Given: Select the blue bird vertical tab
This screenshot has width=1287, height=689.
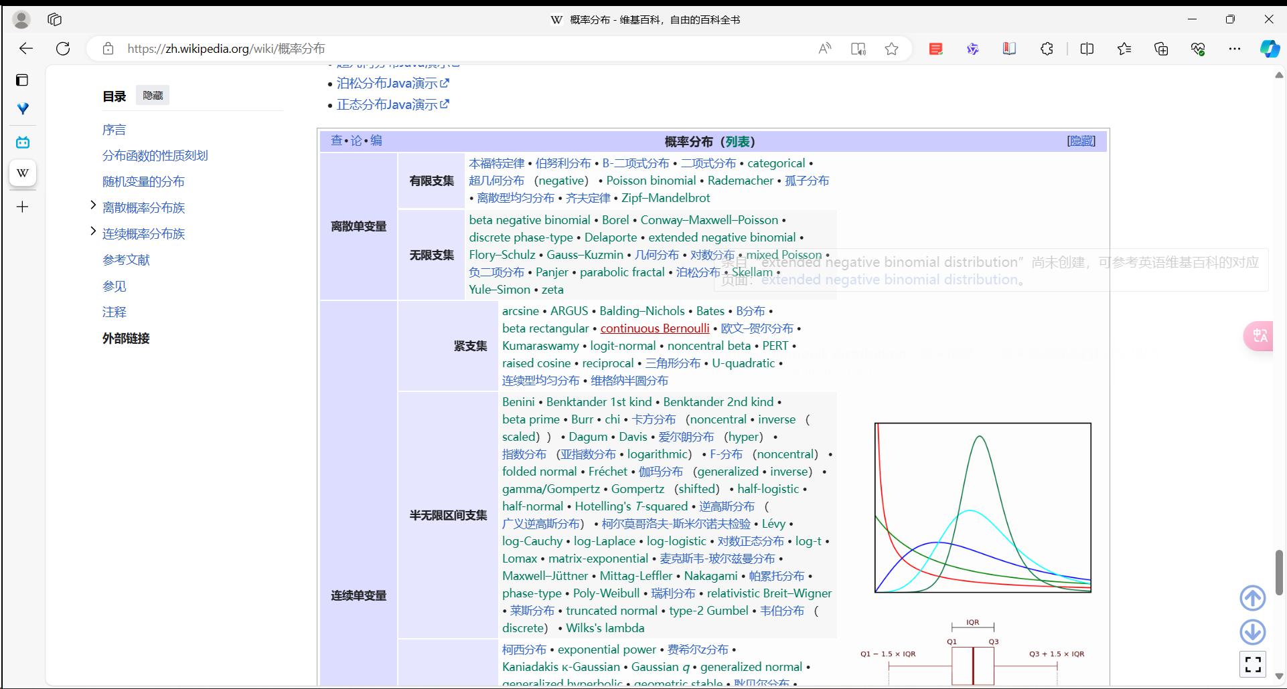Looking at the screenshot, I should tap(23, 108).
